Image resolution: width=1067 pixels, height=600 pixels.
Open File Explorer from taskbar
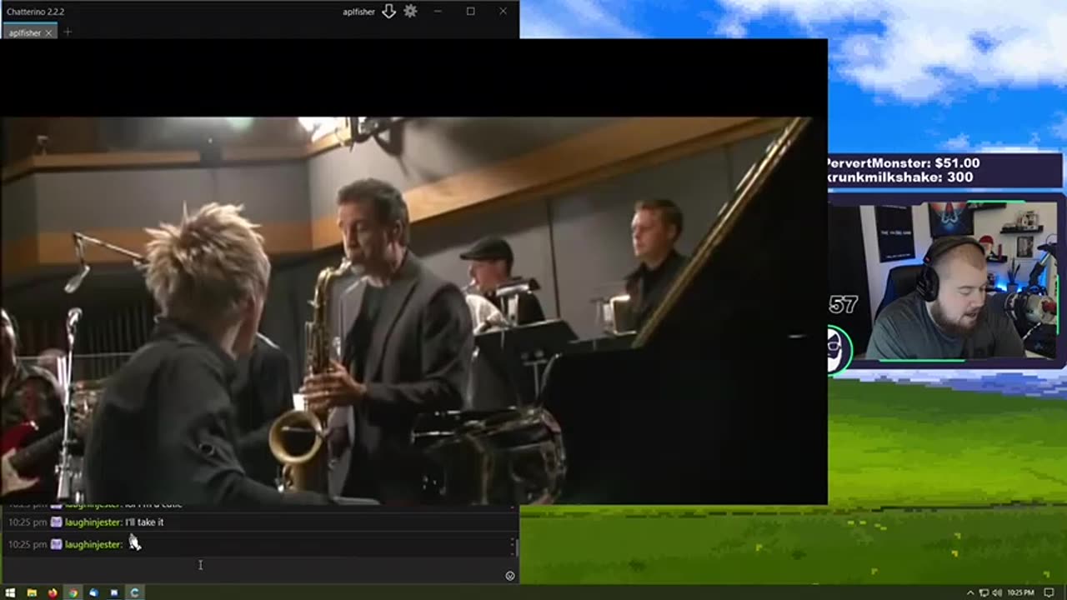point(32,592)
